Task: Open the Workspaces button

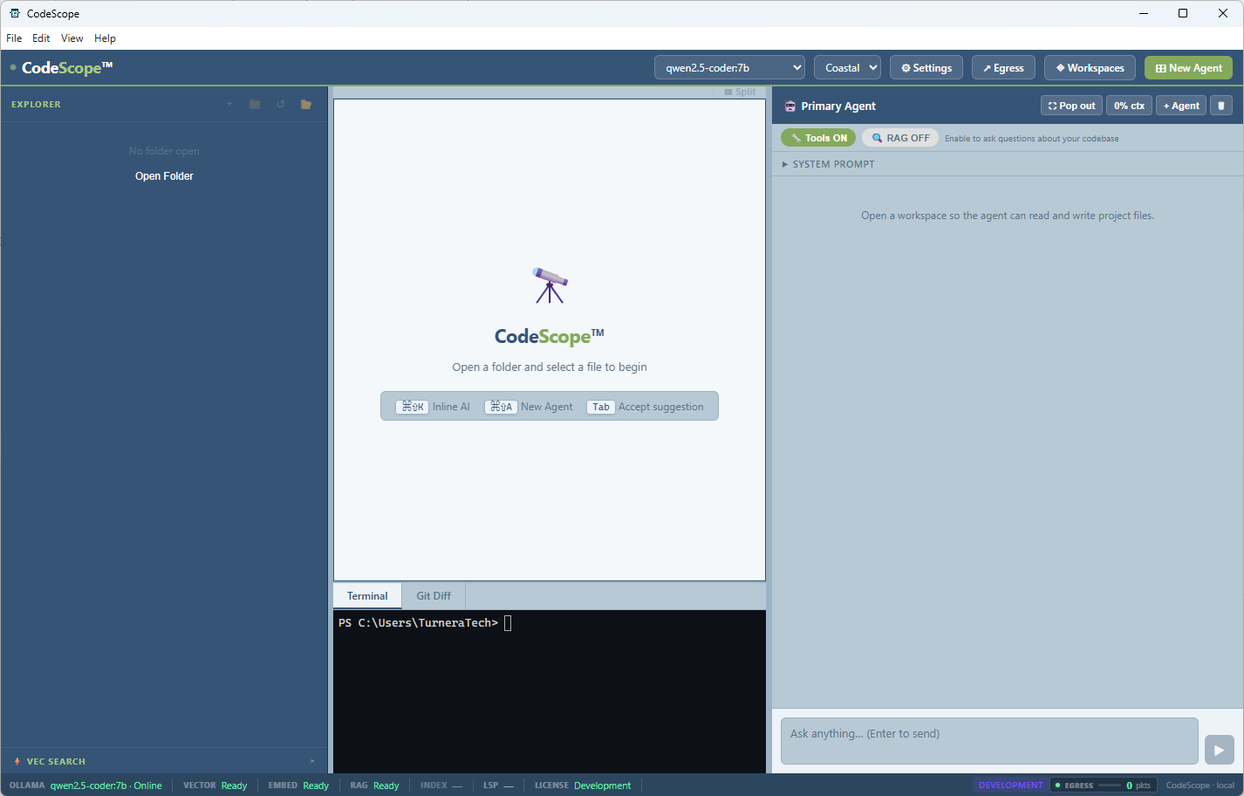Action: click(1090, 67)
